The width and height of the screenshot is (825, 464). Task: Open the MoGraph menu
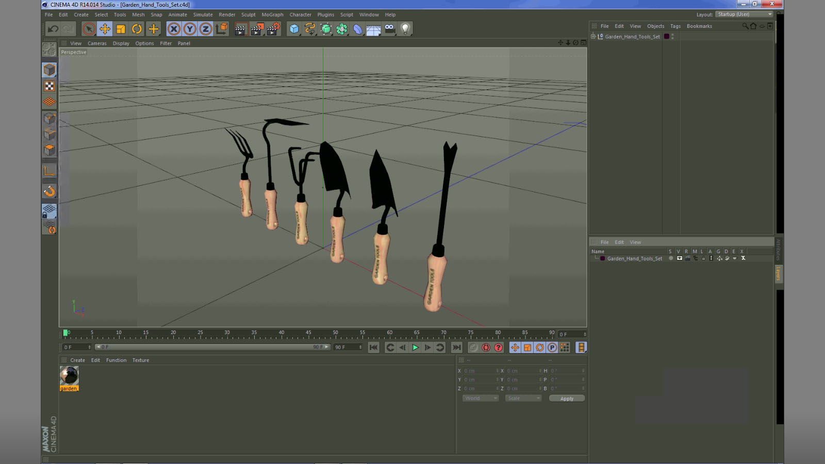click(272, 14)
